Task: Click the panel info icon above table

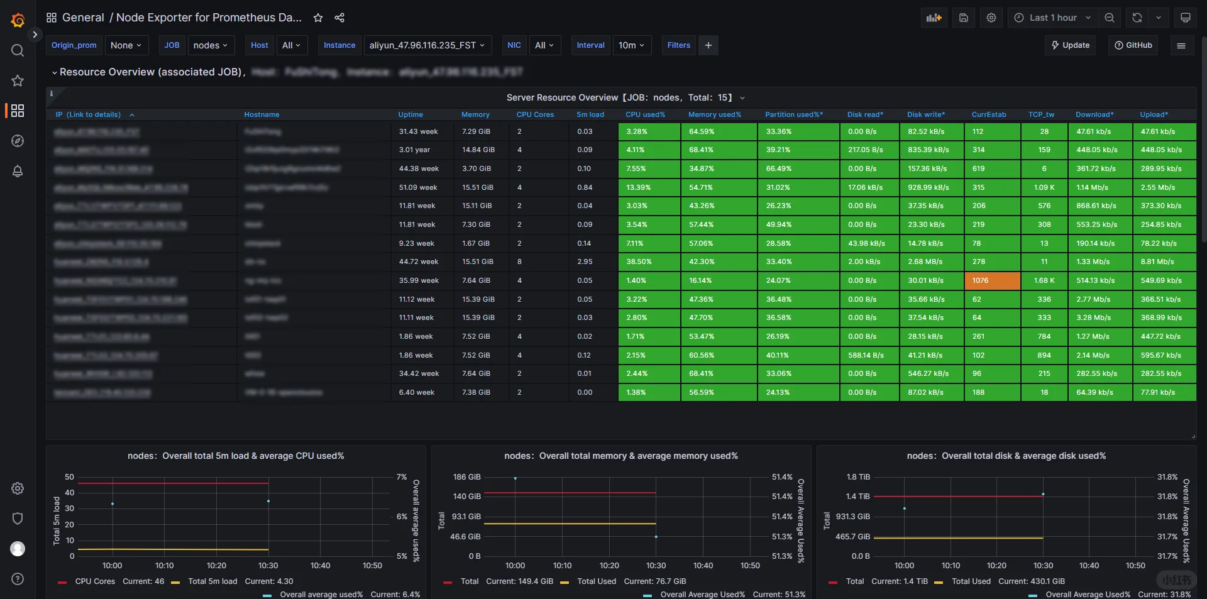Action: coord(52,94)
